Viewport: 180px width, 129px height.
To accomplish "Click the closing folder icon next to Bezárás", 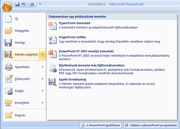I will [9, 115].
